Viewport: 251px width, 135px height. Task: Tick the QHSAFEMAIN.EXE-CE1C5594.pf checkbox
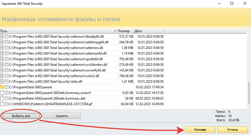pyautogui.click(x=7, y=104)
